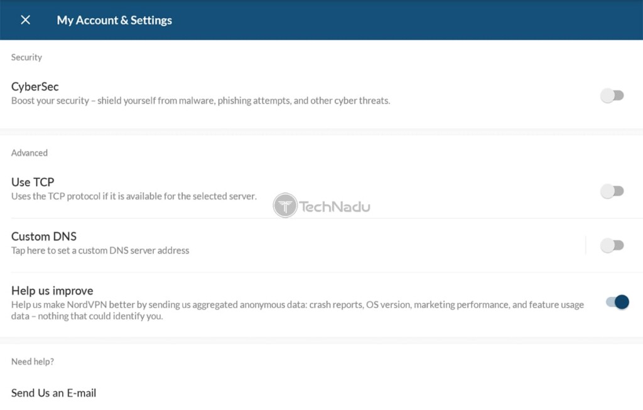Viewport: 643px width, 410px height.
Task: Close the My Account & Settings screen
Action: click(x=25, y=19)
